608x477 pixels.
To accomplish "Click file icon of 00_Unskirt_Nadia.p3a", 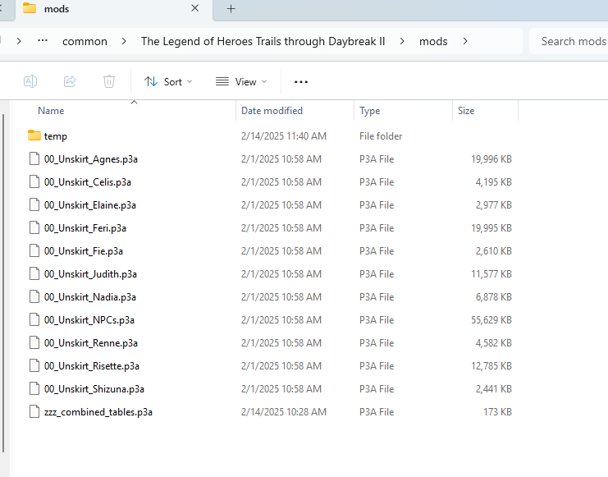I will coord(34,296).
